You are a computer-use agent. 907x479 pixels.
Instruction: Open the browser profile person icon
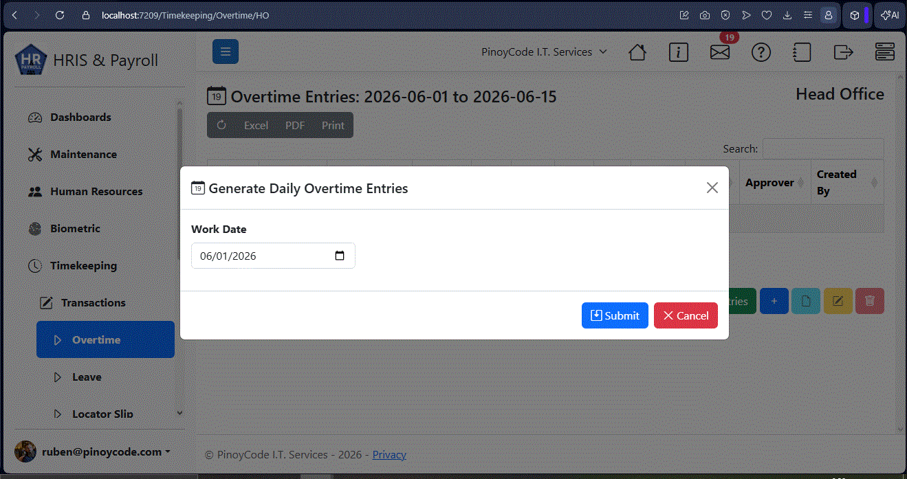click(x=829, y=14)
